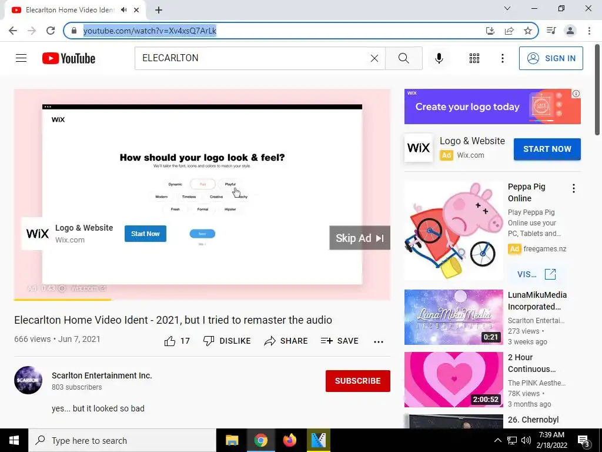
Task: Open the wix.com link in video player
Action: pos(88,288)
